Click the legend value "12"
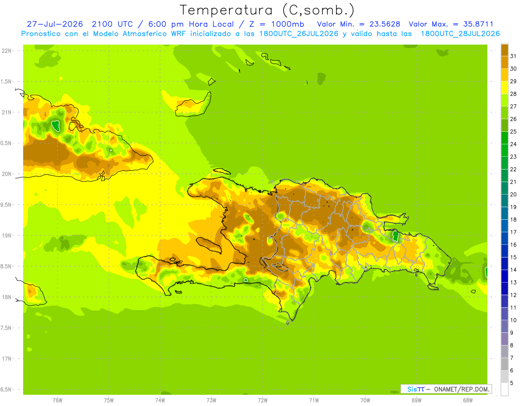The width and height of the screenshot is (525, 406). (514, 295)
